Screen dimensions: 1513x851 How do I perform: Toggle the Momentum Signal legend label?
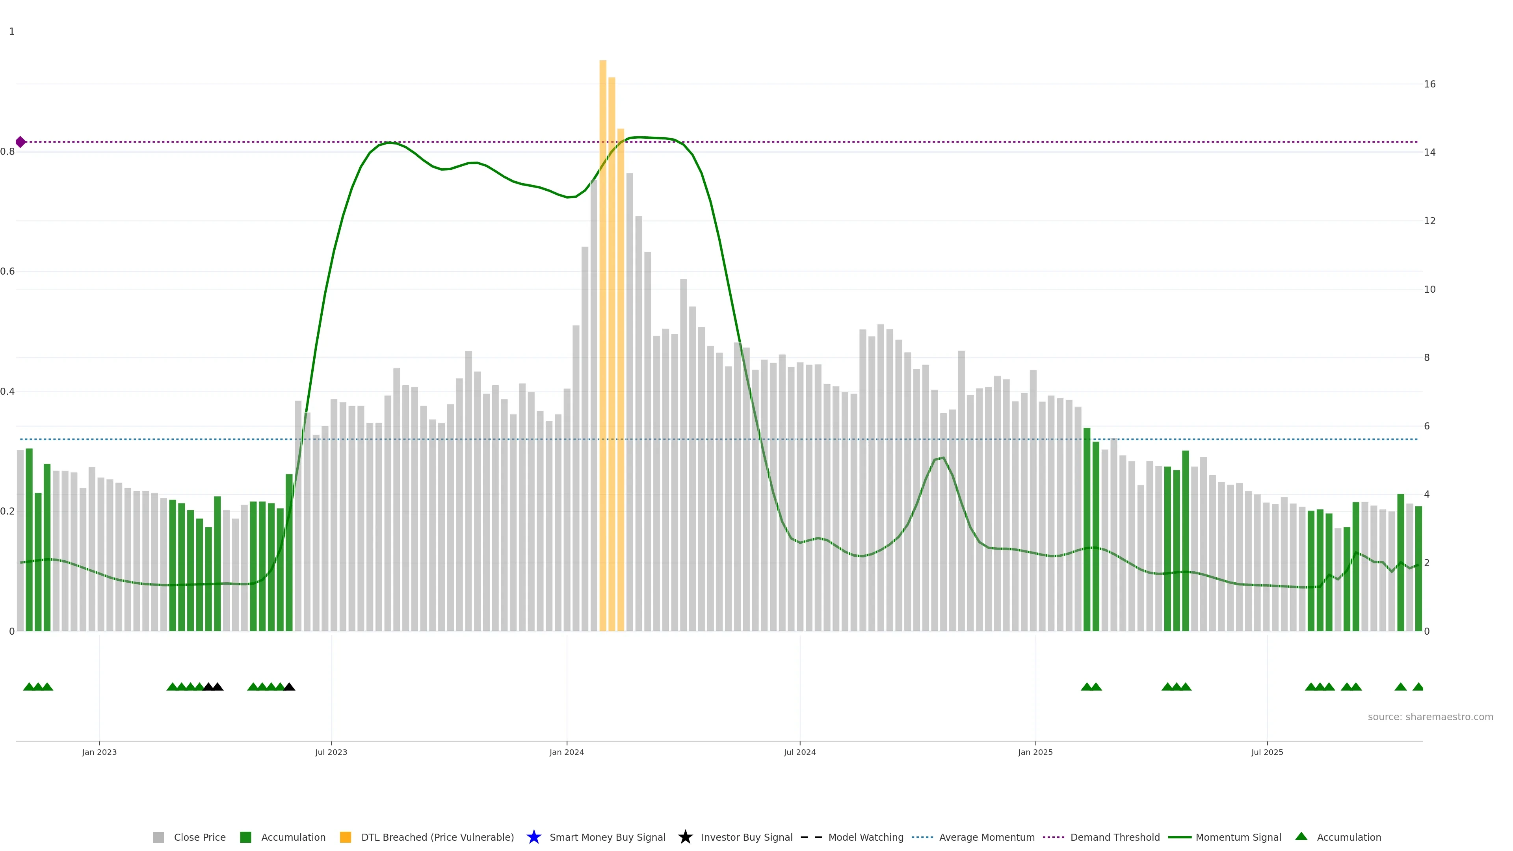[x=1238, y=837]
